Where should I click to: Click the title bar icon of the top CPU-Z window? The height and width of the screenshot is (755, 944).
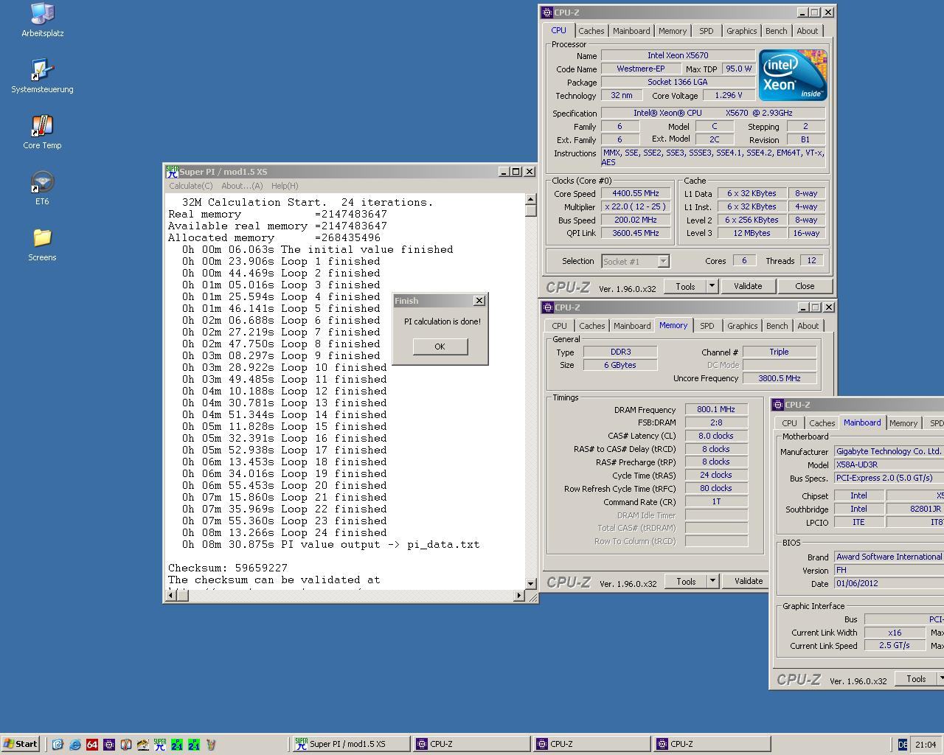546,13
